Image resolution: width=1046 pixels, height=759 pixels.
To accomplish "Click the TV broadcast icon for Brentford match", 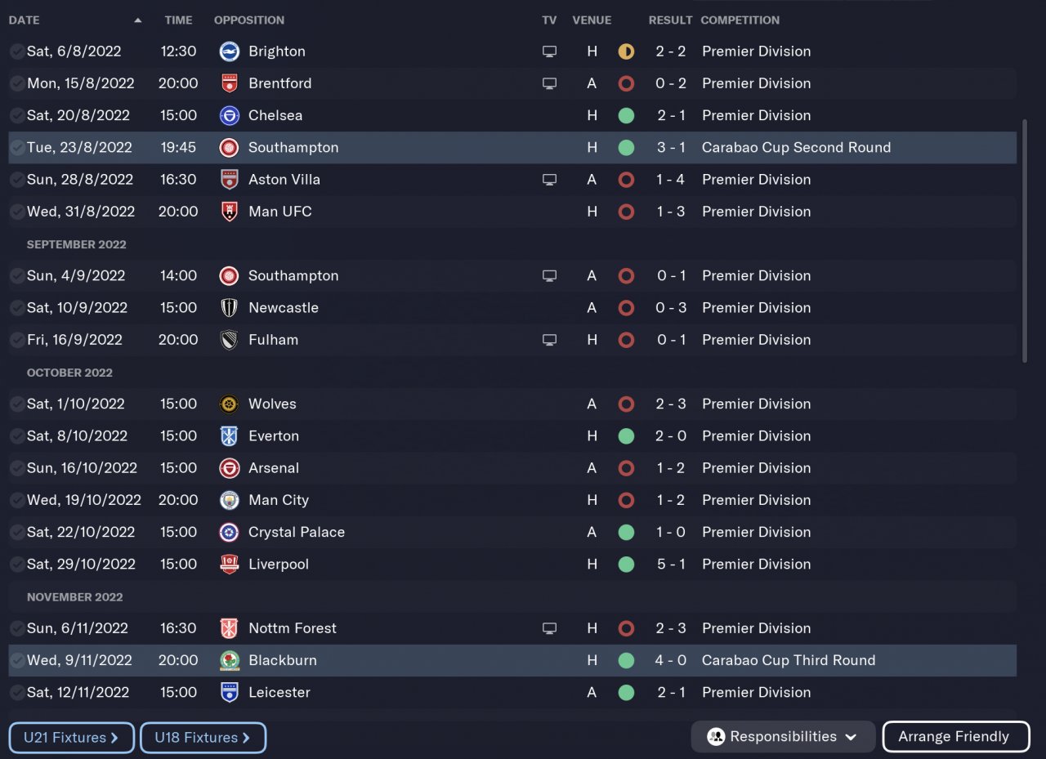I will pyautogui.click(x=550, y=83).
